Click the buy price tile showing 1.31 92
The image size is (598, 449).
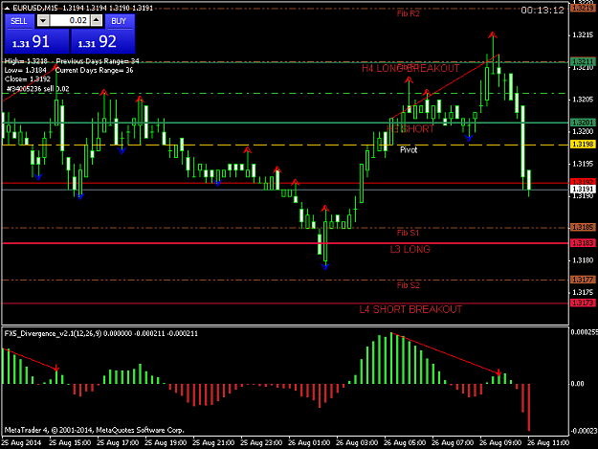click(103, 41)
